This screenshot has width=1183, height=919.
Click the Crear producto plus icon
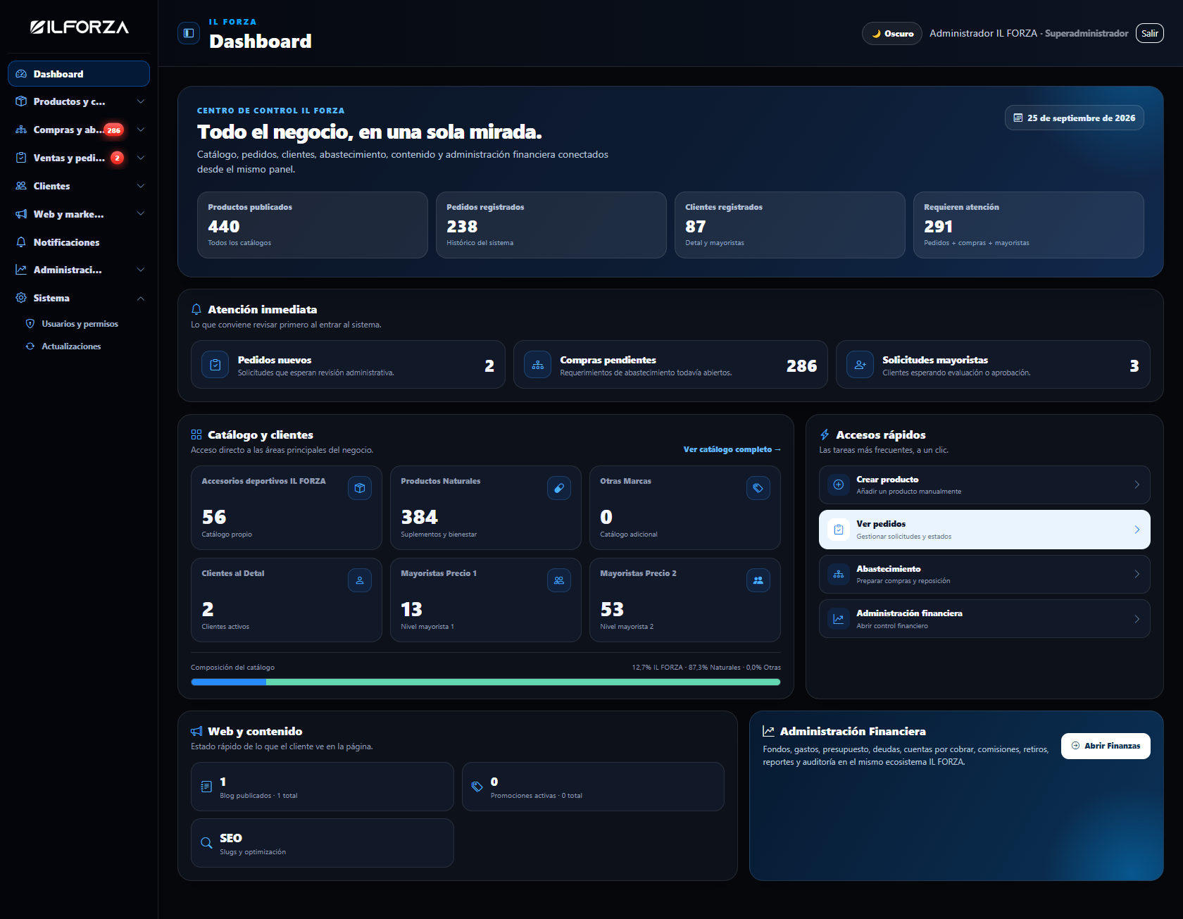coord(839,484)
